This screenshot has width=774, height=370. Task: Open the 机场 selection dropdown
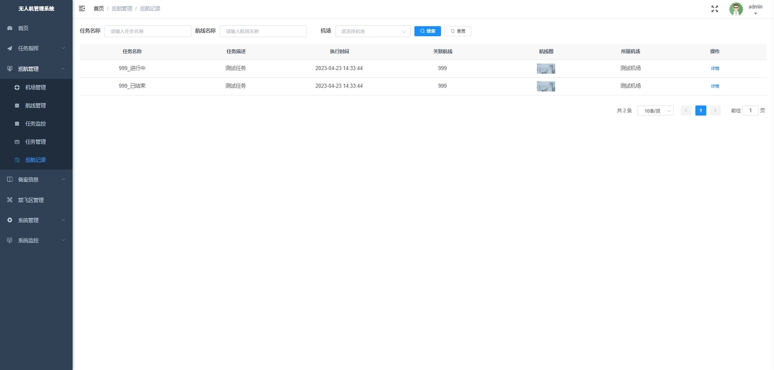[373, 31]
